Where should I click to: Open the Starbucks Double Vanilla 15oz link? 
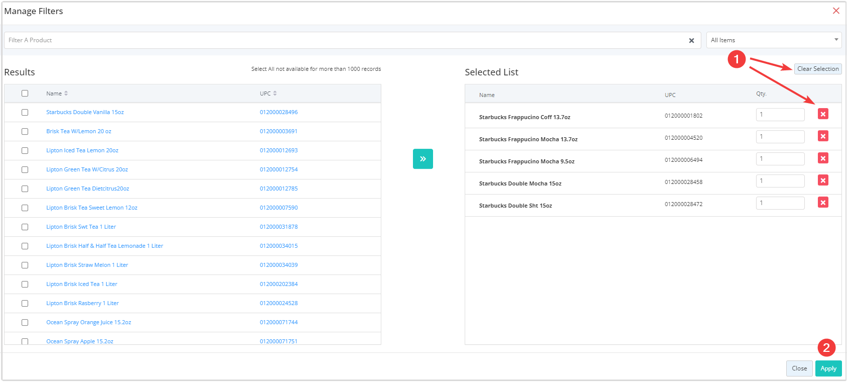click(85, 113)
